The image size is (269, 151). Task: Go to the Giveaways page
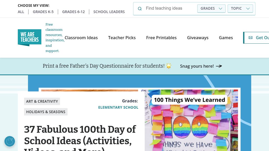tap(198, 38)
